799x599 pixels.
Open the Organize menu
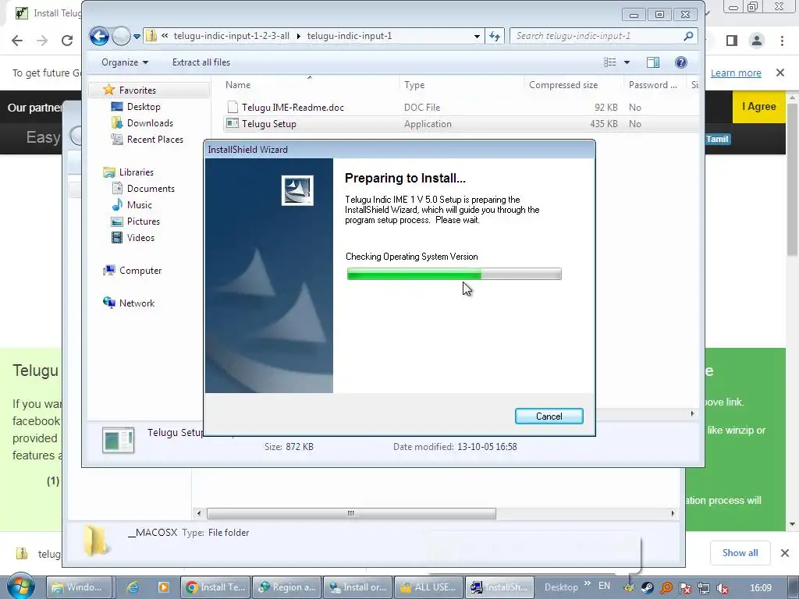[125, 62]
